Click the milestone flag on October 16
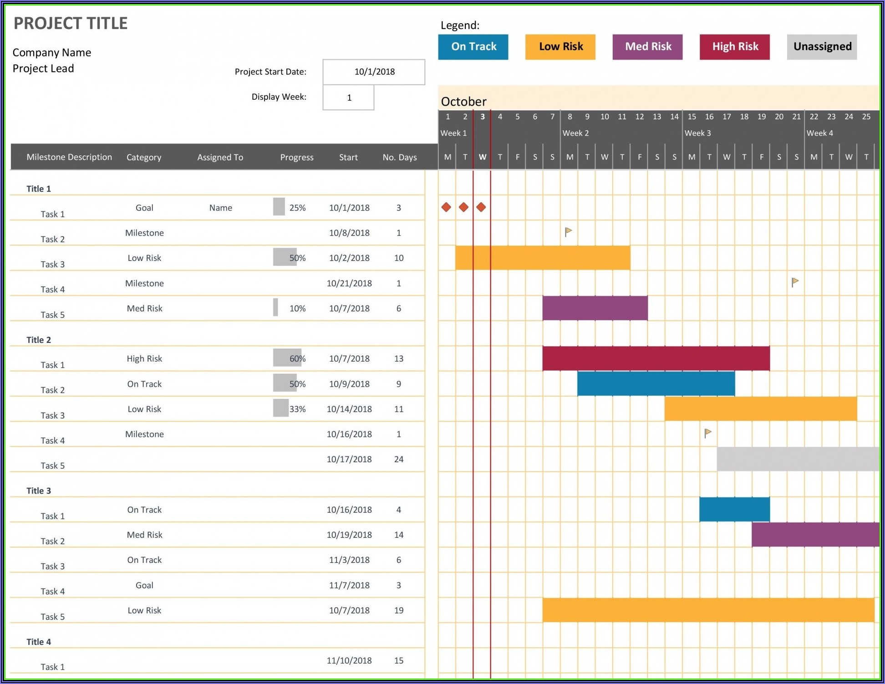This screenshot has width=885, height=684. [x=707, y=433]
